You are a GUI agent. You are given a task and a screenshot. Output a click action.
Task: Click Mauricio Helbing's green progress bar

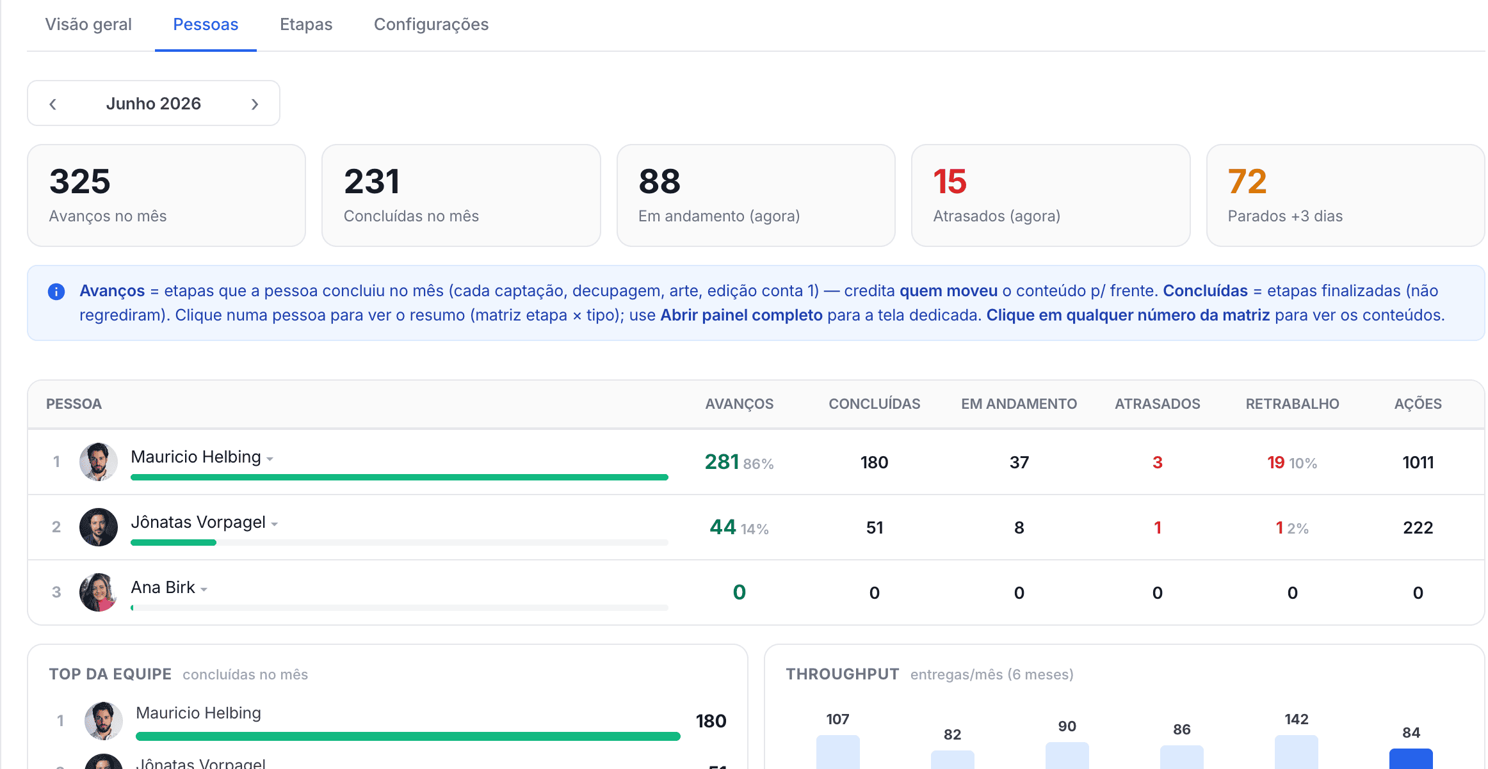[400, 477]
